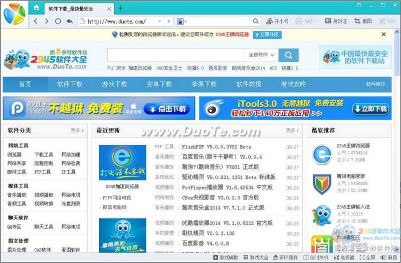Click 立即下载 on the iTools banner

pyautogui.click(x=370, y=108)
